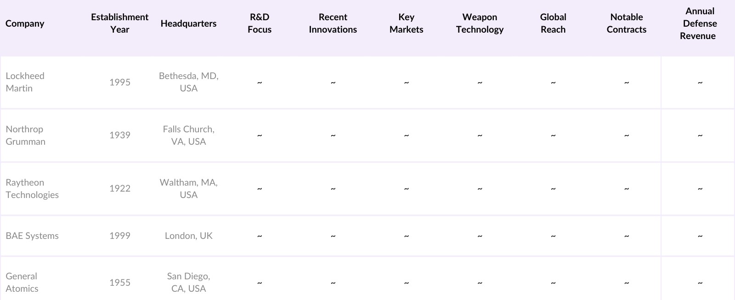Select the Recent Innovations column header
735x300 pixels.
click(333, 23)
